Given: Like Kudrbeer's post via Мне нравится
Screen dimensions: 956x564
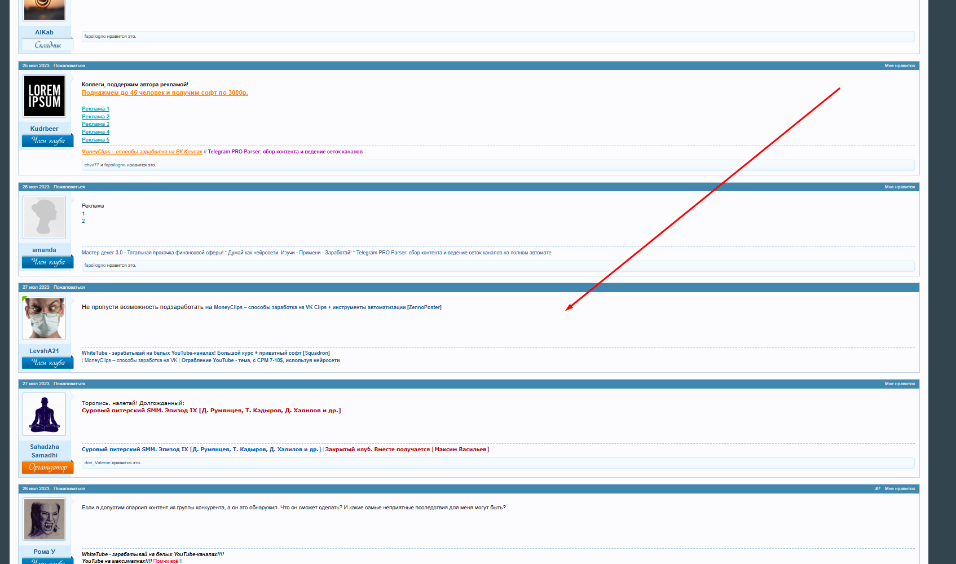Looking at the screenshot, I should tap(899, 66).
